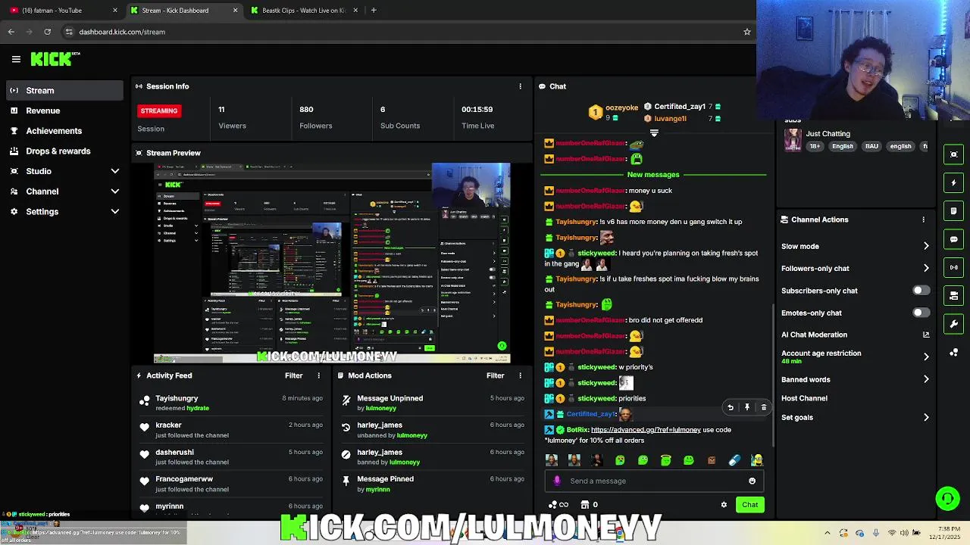Click the shop icon showing 0
The height and width of the screenshot is (545, 970).
[590, 505]
